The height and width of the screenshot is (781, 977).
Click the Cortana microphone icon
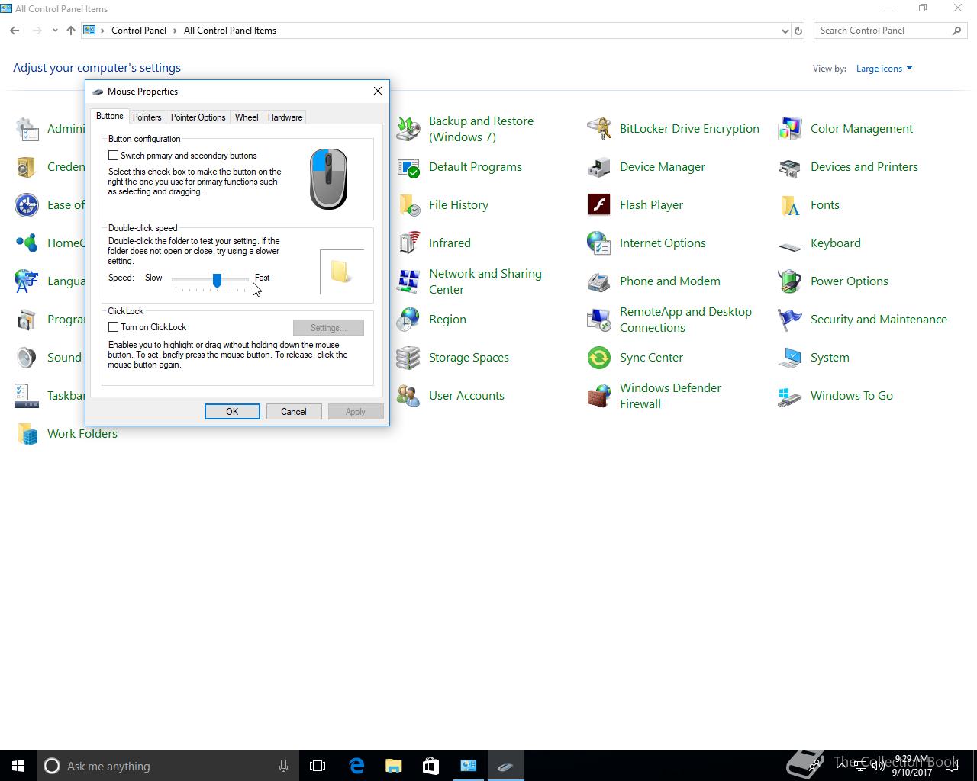pyautogui.click(x=283, y=766)
